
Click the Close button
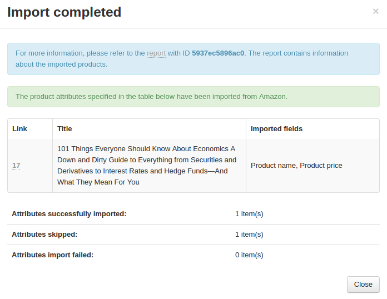pos(363,285)
